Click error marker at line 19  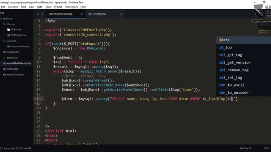click(35, 103)
